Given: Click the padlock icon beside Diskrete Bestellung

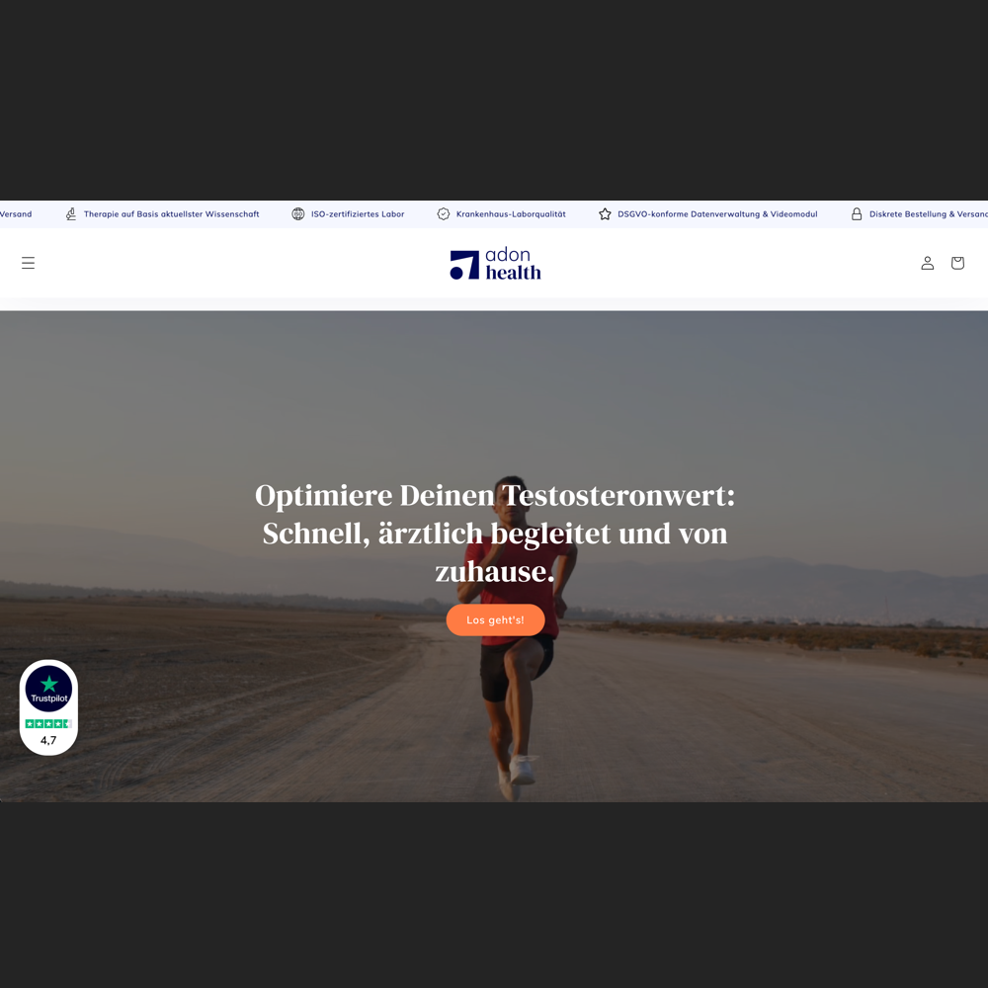Looking at the screenshot, I should 857,214.
